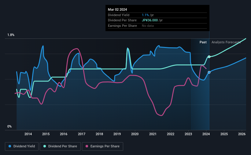Click the No data earnings value

coord(148,26)
